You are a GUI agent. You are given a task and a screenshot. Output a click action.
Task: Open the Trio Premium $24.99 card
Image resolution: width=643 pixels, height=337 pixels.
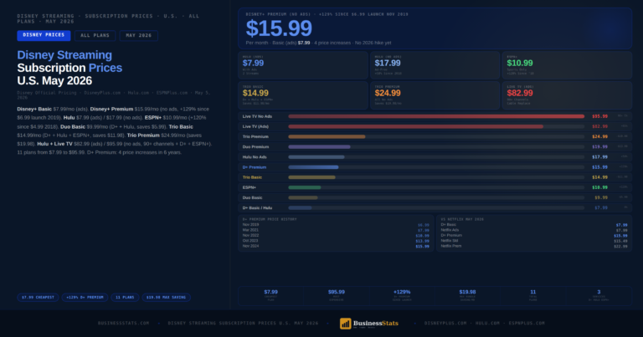point(435,95)
